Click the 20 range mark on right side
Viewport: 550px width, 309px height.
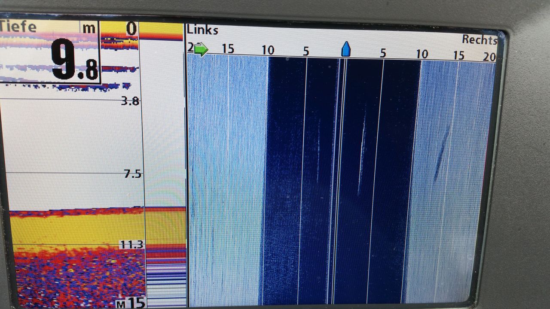coord(489,57)
